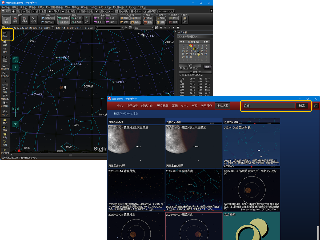Toggle 星座線 constellation lines display
Screen dimensions: 320x240
pos(63,22)
